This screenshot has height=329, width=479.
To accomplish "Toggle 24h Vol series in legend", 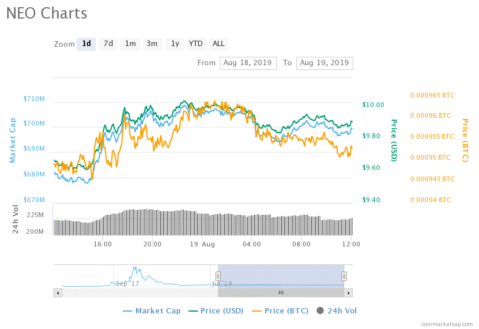I will pos(336,311).
